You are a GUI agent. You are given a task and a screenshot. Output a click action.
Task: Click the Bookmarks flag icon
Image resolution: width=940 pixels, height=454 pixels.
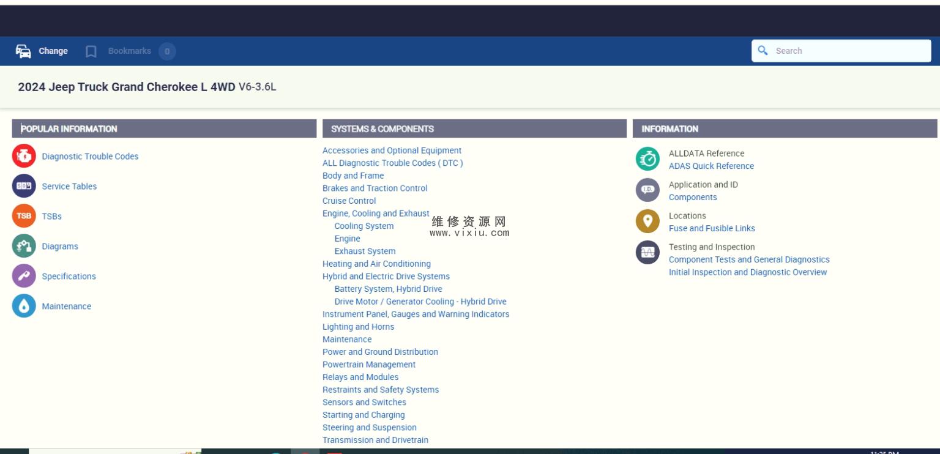coord(91,51)
